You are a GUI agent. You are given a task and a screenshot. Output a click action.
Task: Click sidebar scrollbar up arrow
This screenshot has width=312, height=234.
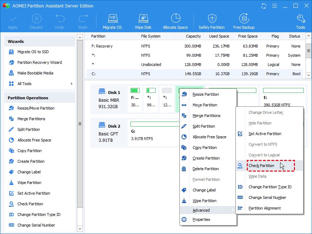80,37
